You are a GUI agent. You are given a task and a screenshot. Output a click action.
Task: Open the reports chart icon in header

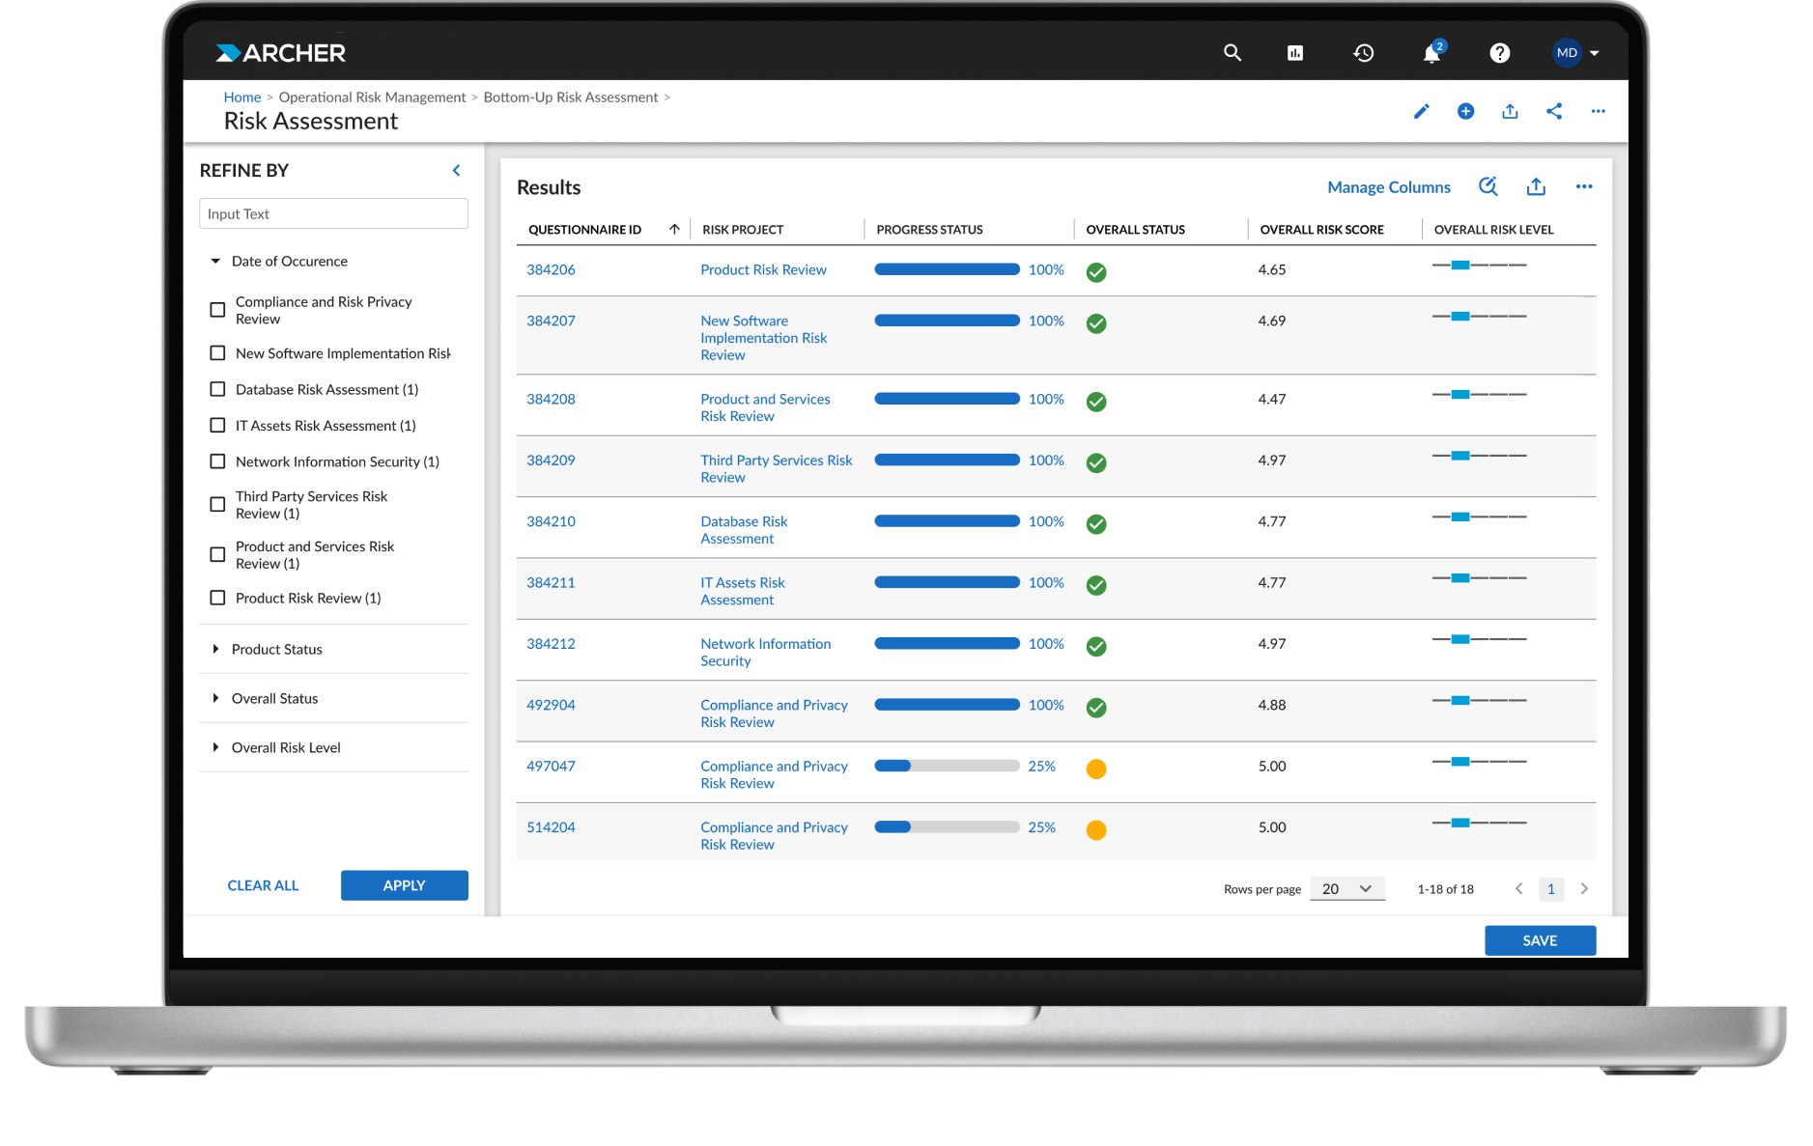pyautogui.click(x=1295, y=53)
